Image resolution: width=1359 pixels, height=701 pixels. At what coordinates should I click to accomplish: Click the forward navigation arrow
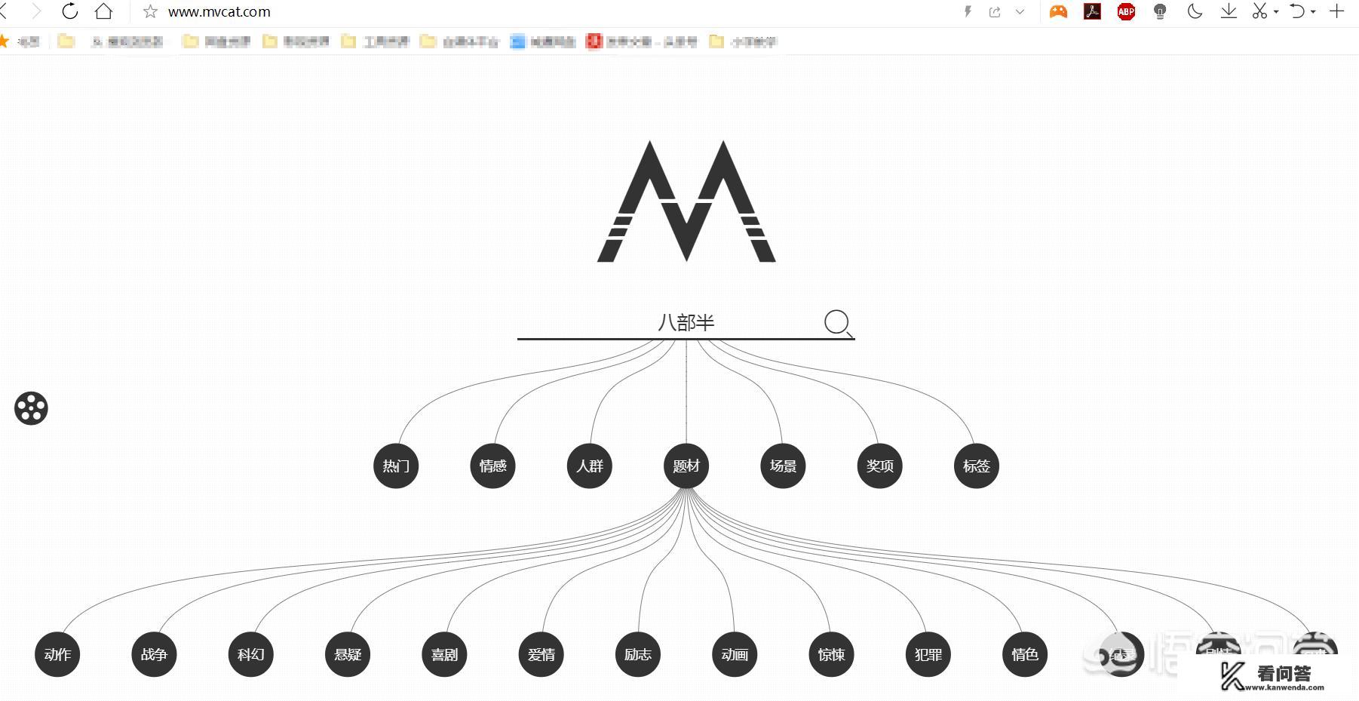(35, 11)
